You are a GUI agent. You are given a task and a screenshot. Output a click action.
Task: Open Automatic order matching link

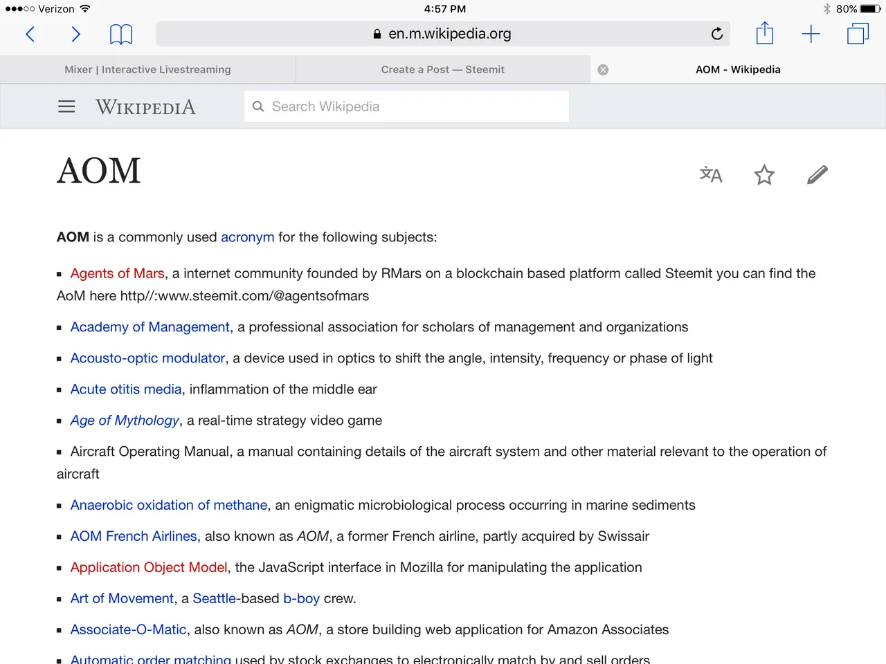(x=151, y=659)
